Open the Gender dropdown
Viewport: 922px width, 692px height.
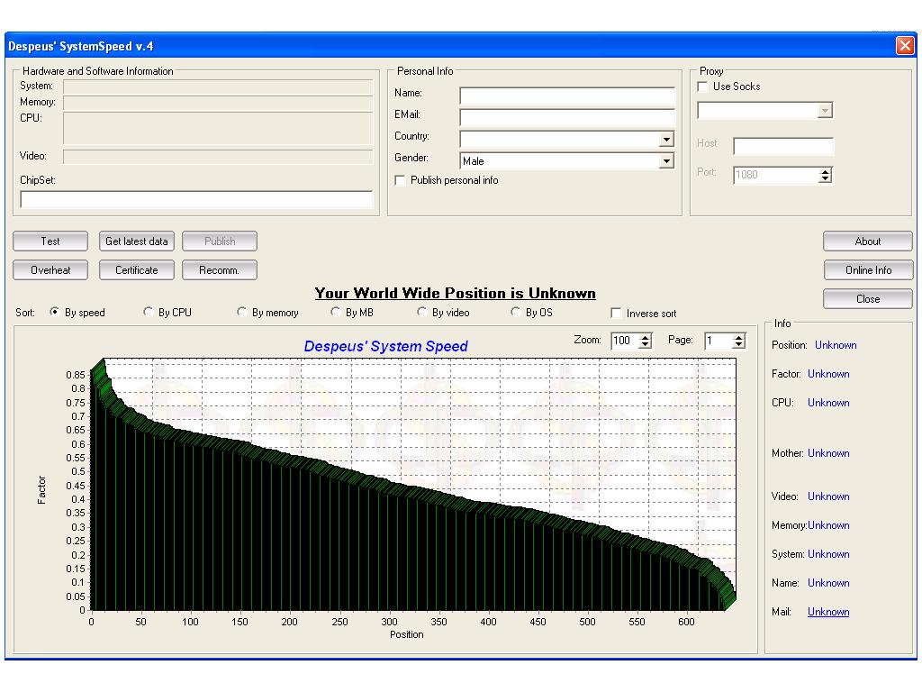666,161
